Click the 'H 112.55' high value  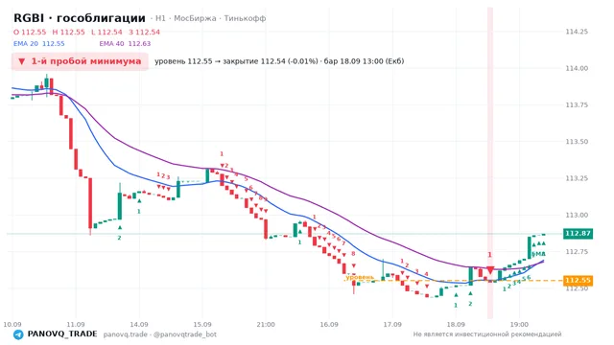(68, 32)
